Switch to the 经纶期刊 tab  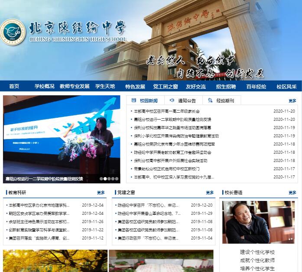[x=225, y=100]
